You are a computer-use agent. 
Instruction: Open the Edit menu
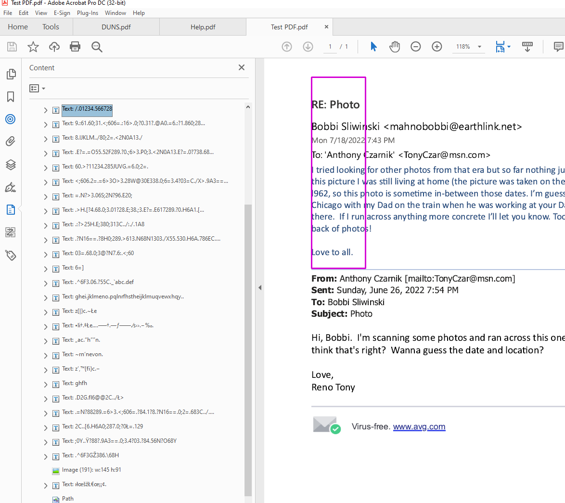coord(23,13)
